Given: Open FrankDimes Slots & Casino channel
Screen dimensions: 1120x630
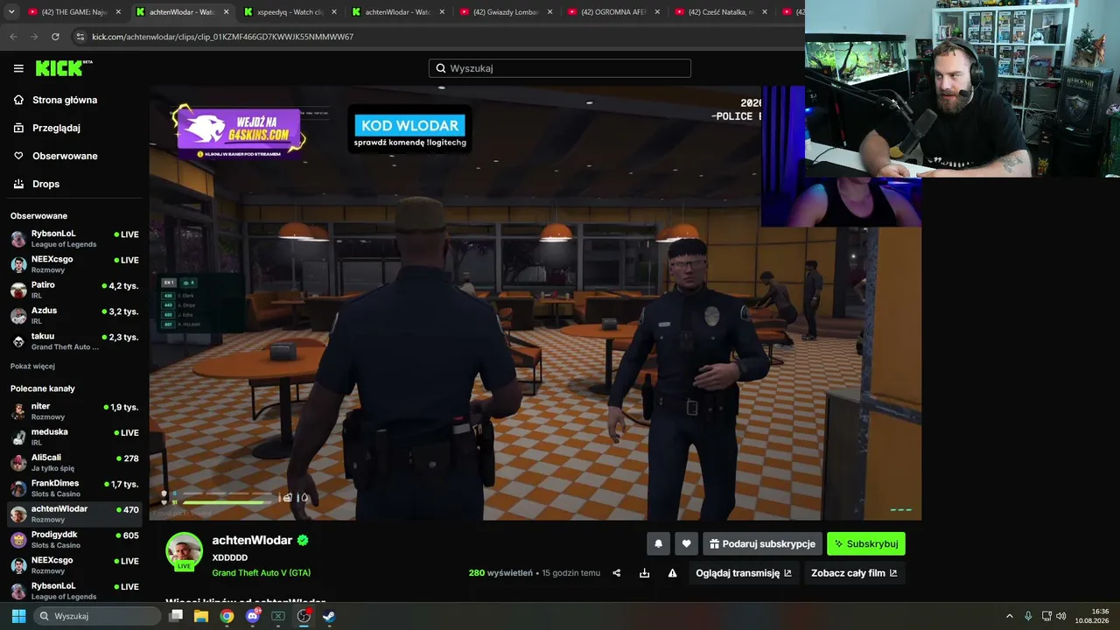Looking at the screenshot, I should pos(74,488).
